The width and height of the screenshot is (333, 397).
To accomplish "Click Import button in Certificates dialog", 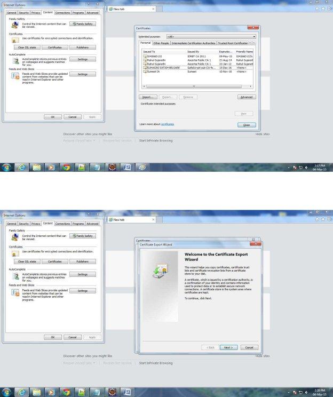I will (x=148, y=97).
